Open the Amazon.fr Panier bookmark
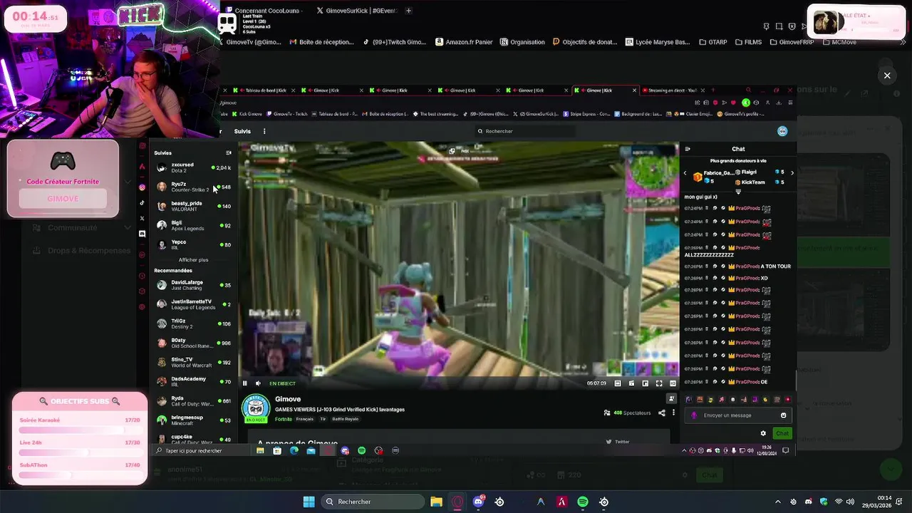The height and width of the screenshot is (513, 912). tap(464, 42)
